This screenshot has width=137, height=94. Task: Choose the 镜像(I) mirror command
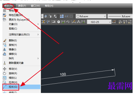pos(22,50)
